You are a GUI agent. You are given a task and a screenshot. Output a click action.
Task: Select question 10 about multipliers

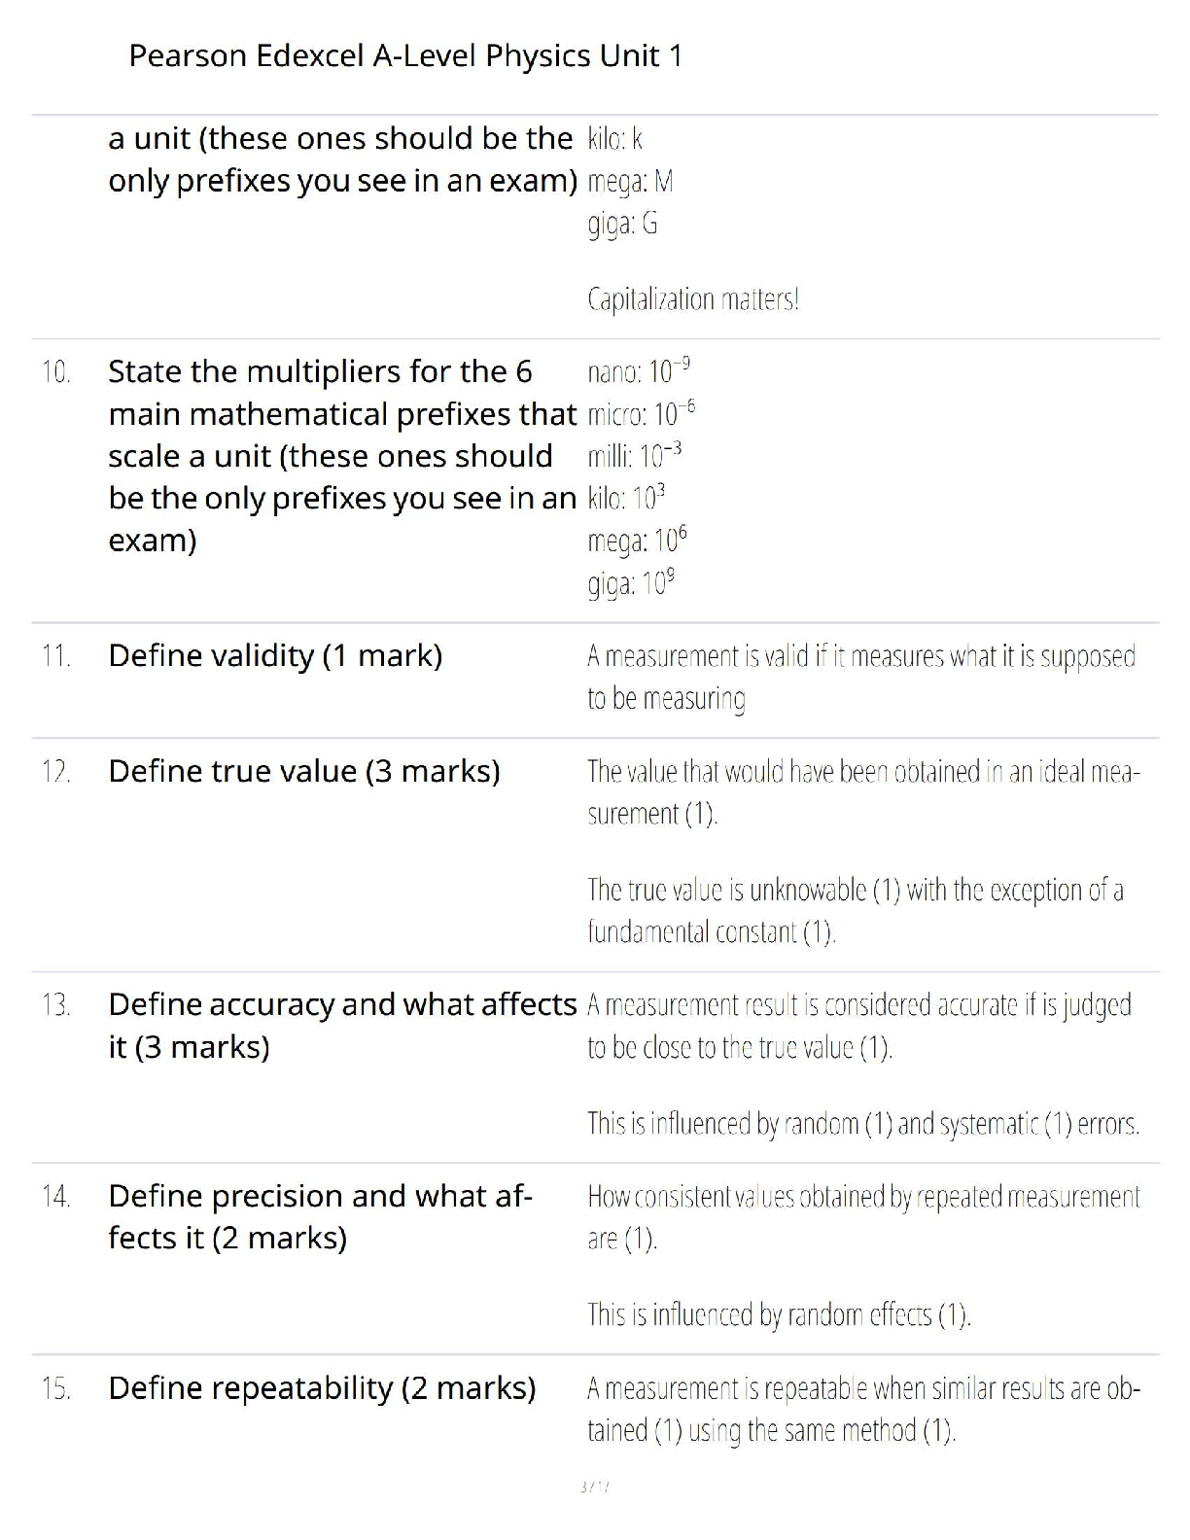click(342, 455)
